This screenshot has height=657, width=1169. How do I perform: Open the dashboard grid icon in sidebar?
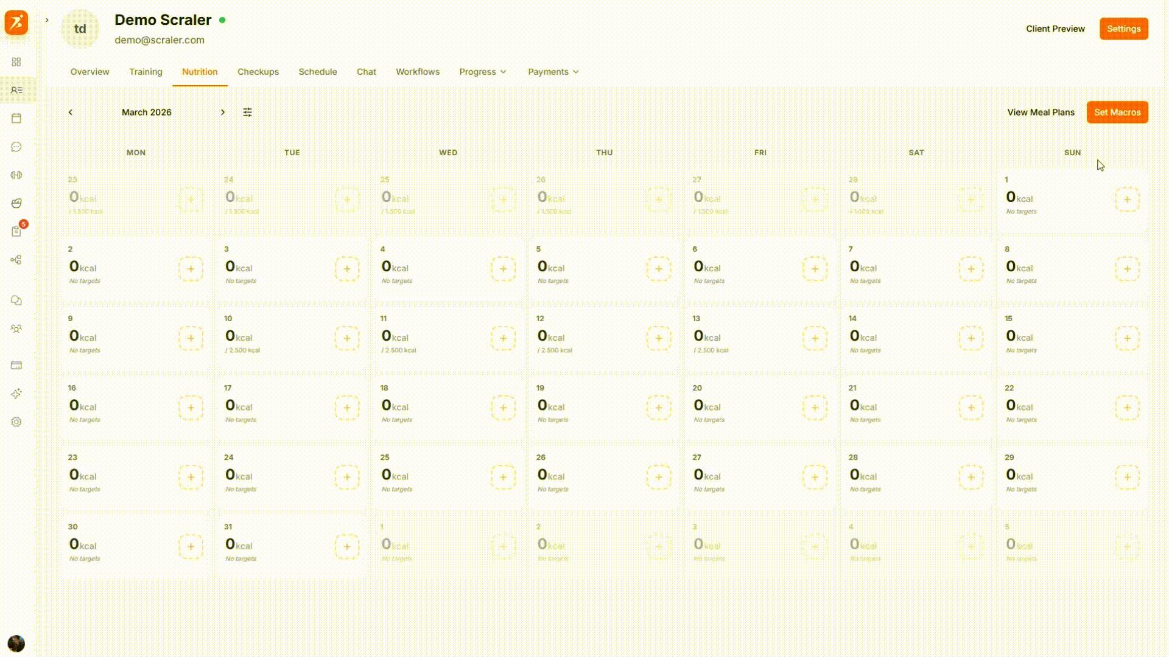click(16, 61)
